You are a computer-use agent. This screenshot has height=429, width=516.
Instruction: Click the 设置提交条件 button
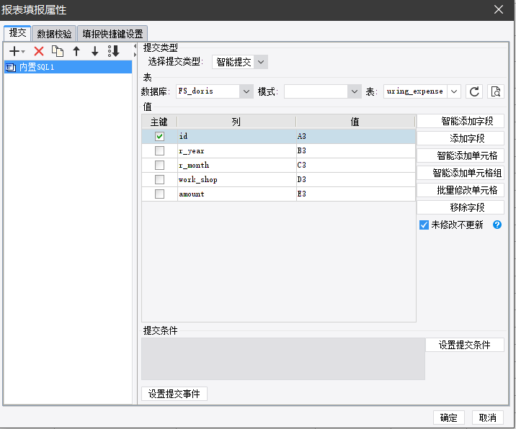465,345
